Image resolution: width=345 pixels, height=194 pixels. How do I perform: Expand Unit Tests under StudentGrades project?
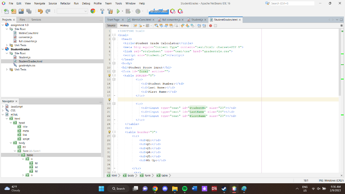point(7,69)
